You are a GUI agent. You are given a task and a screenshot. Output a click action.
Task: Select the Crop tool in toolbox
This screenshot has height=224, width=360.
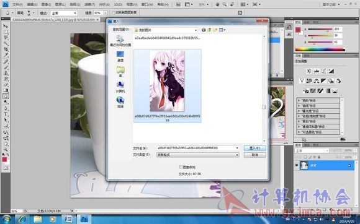(x=6, y=49)
